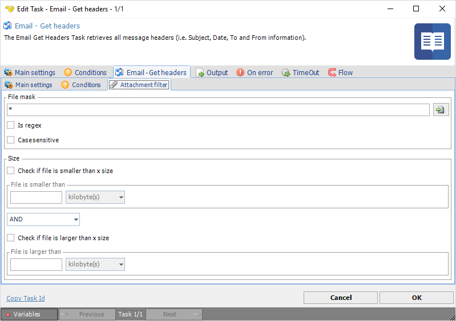Screen dimensions: 456x321
Task: Enable Check if file is larger than x size
Action: (11, 238)
